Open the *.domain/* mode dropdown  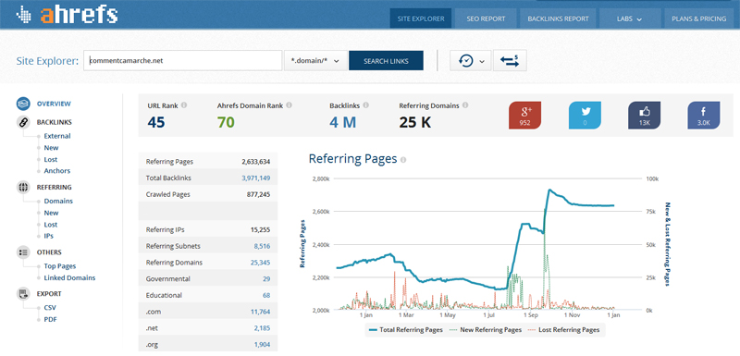pos(315,61)
